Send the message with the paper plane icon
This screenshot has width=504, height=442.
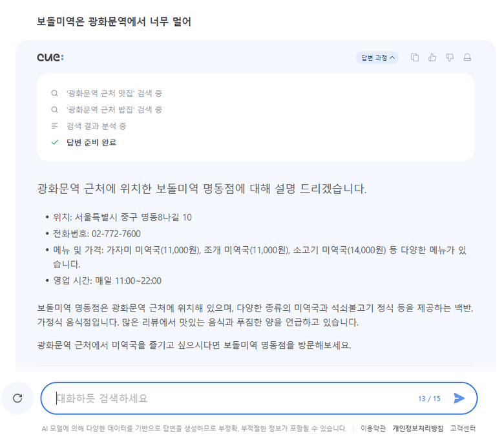click(459, 398)
